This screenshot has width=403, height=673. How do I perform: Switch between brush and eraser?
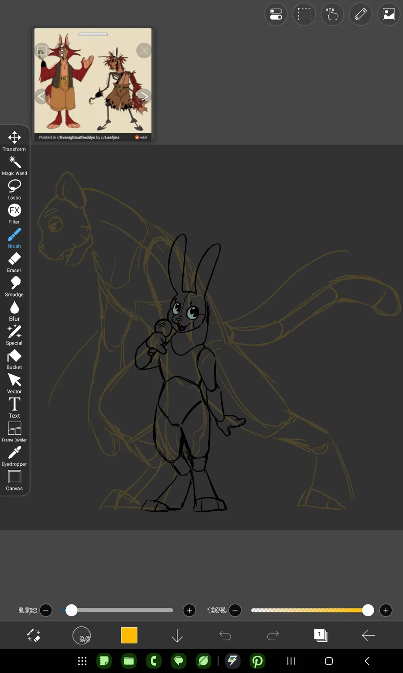coord(34,635)
